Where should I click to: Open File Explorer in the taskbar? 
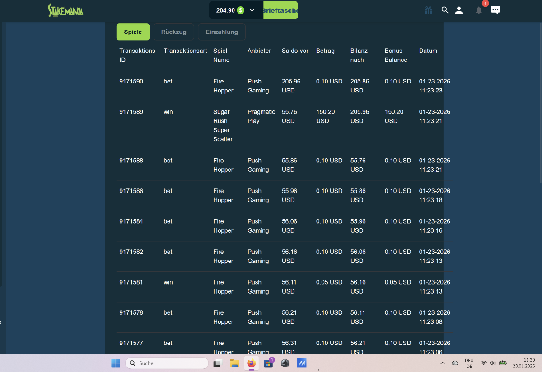(234, 363)
